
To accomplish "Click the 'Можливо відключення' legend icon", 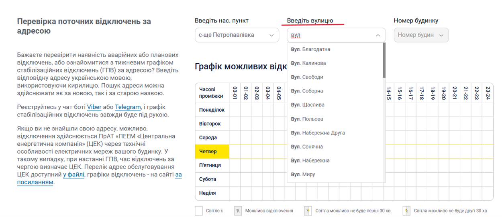I will tap(238, 211).
